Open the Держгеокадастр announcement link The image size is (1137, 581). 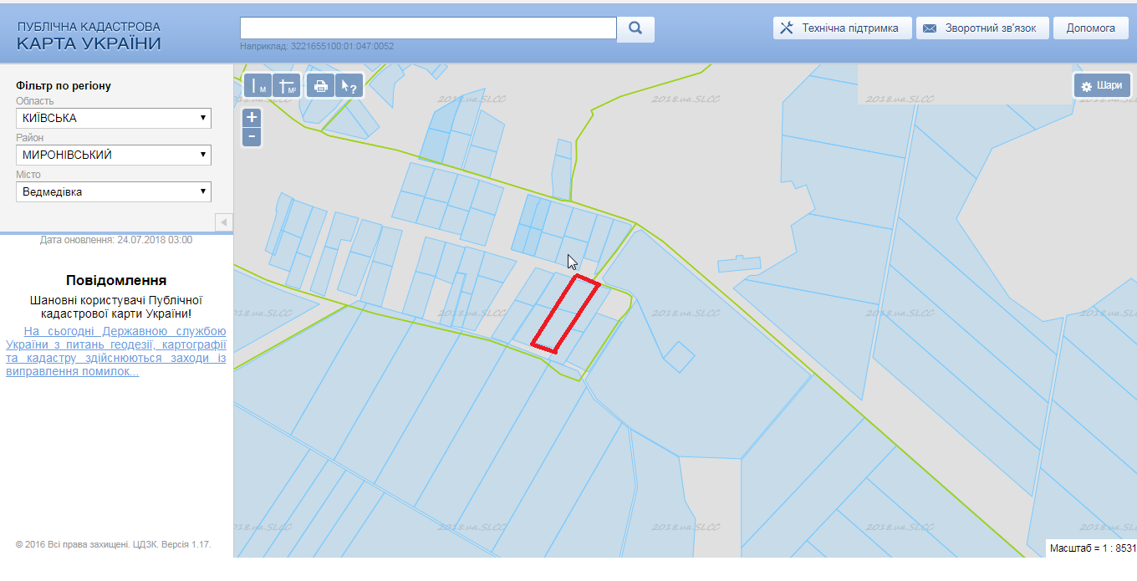(x=115, y=351)
